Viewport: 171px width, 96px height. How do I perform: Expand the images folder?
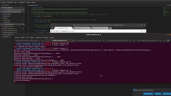(5, 18)
